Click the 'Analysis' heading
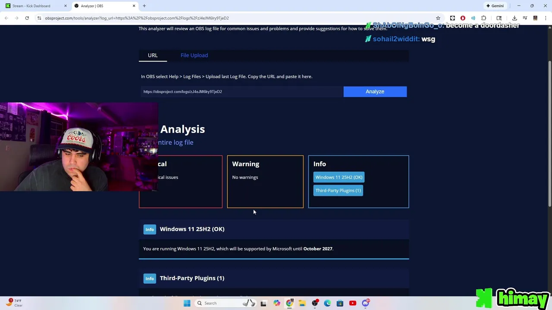The height and width of the screenshot is (310, 552). (x=182, y=129)
